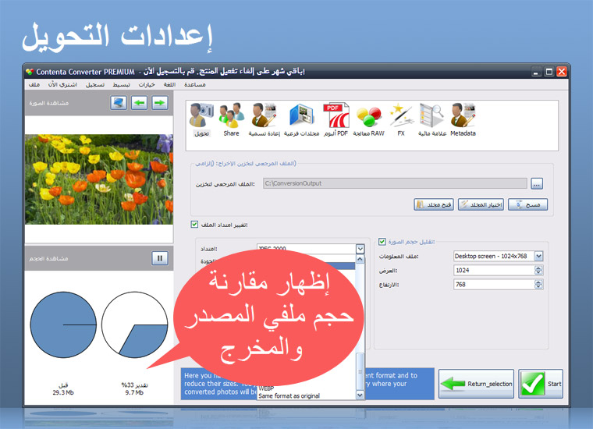
Task: Click format list scroll up arrow
Action: pyautogui.click(x=360, y=259)
